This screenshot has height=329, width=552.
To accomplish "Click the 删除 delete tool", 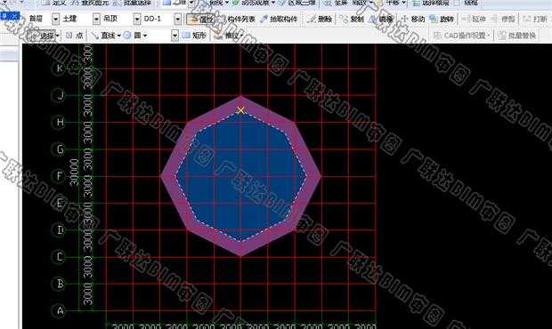I will point(320,19).
